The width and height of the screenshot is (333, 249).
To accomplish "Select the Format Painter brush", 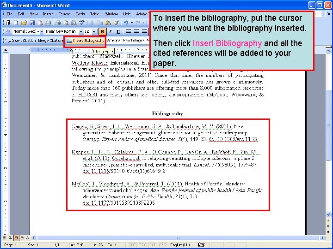I will tap(116, 23).
